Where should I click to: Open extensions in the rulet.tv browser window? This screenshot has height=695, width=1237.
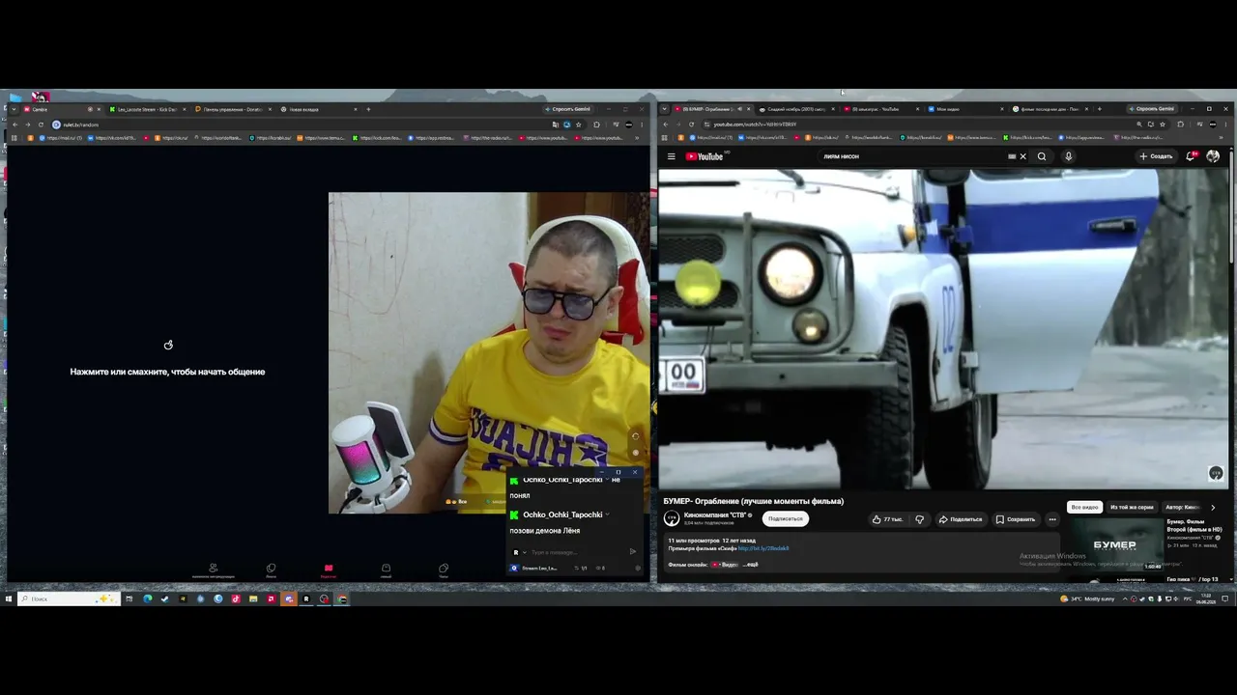tap(596, 125)
